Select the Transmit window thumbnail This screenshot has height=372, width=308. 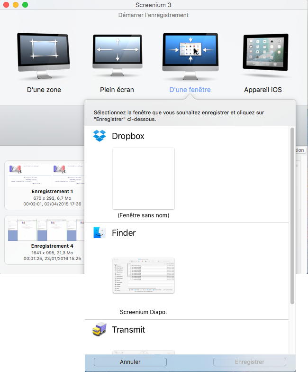[144, 352]
